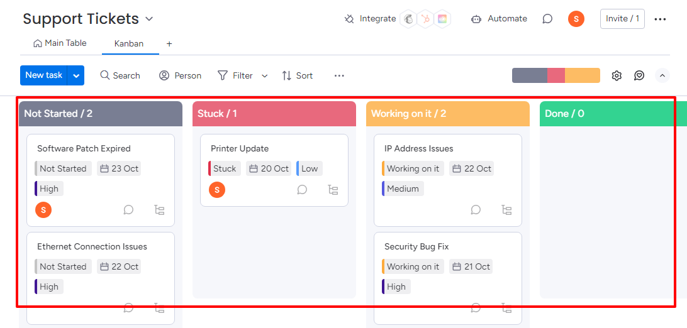Click 22 Oct date on Ethernet Connection Issues
The height and width of the screenshot is (328, 687).
point(119,267)
